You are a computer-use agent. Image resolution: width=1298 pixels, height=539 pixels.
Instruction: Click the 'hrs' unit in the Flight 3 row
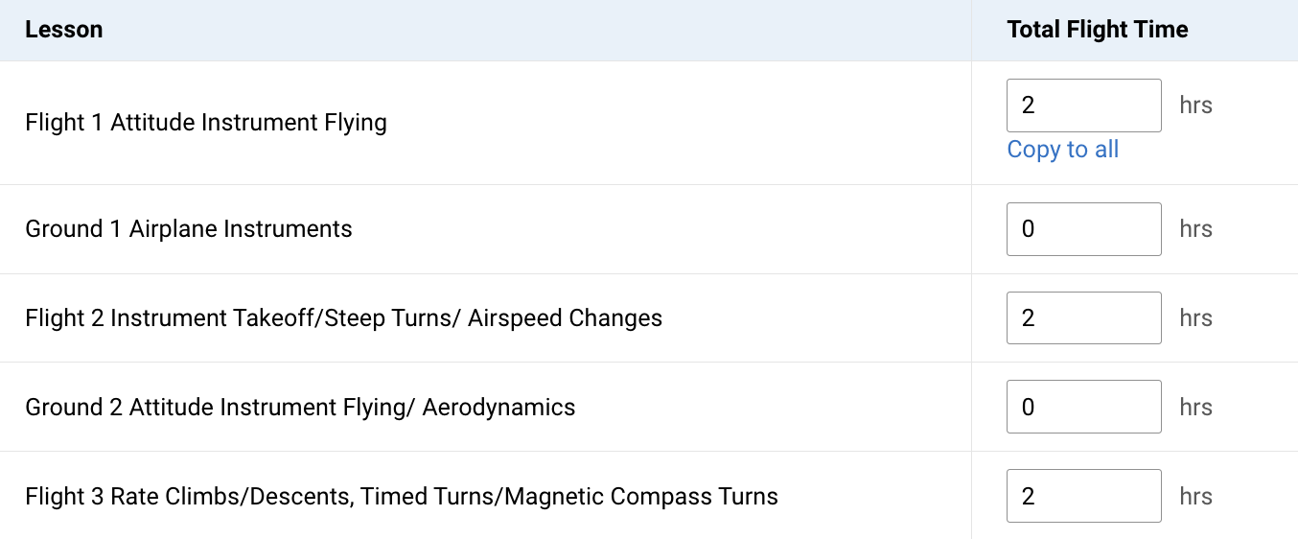click(1196, 496)
